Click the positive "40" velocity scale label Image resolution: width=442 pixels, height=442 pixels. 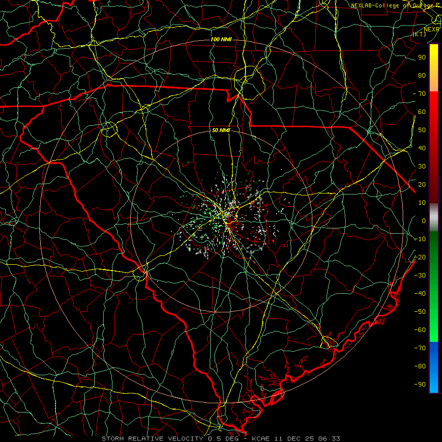point(422,148)
